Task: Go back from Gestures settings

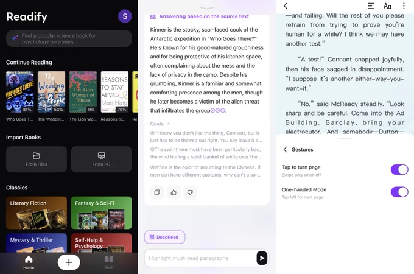Action: tap(285, 149)
